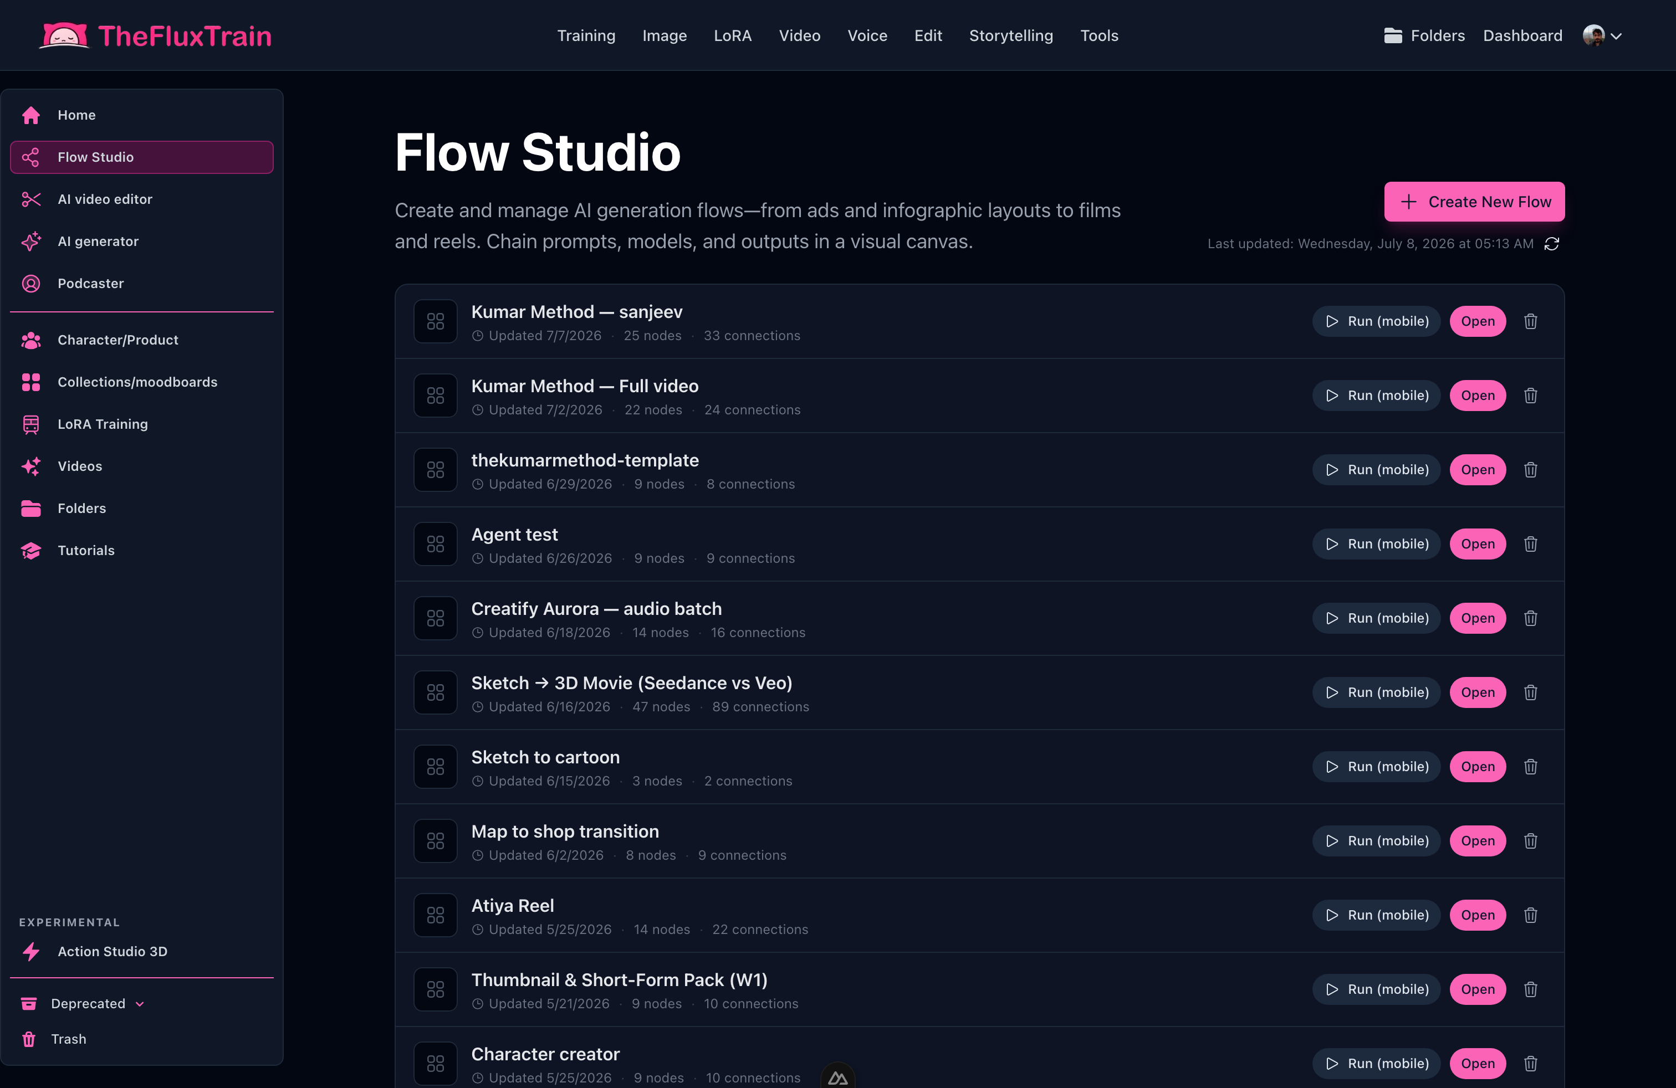Click the grid icon of Agent test
The image size is (1676, 1088).
(435, 544)
